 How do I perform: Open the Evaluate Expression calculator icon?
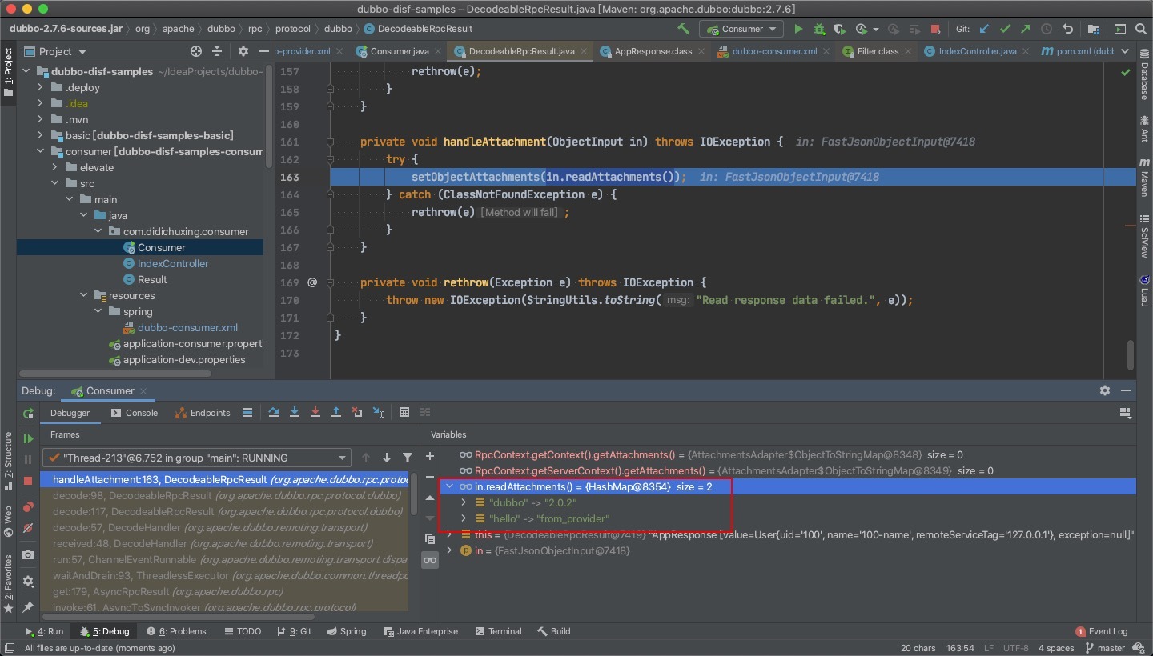[404, 413]
